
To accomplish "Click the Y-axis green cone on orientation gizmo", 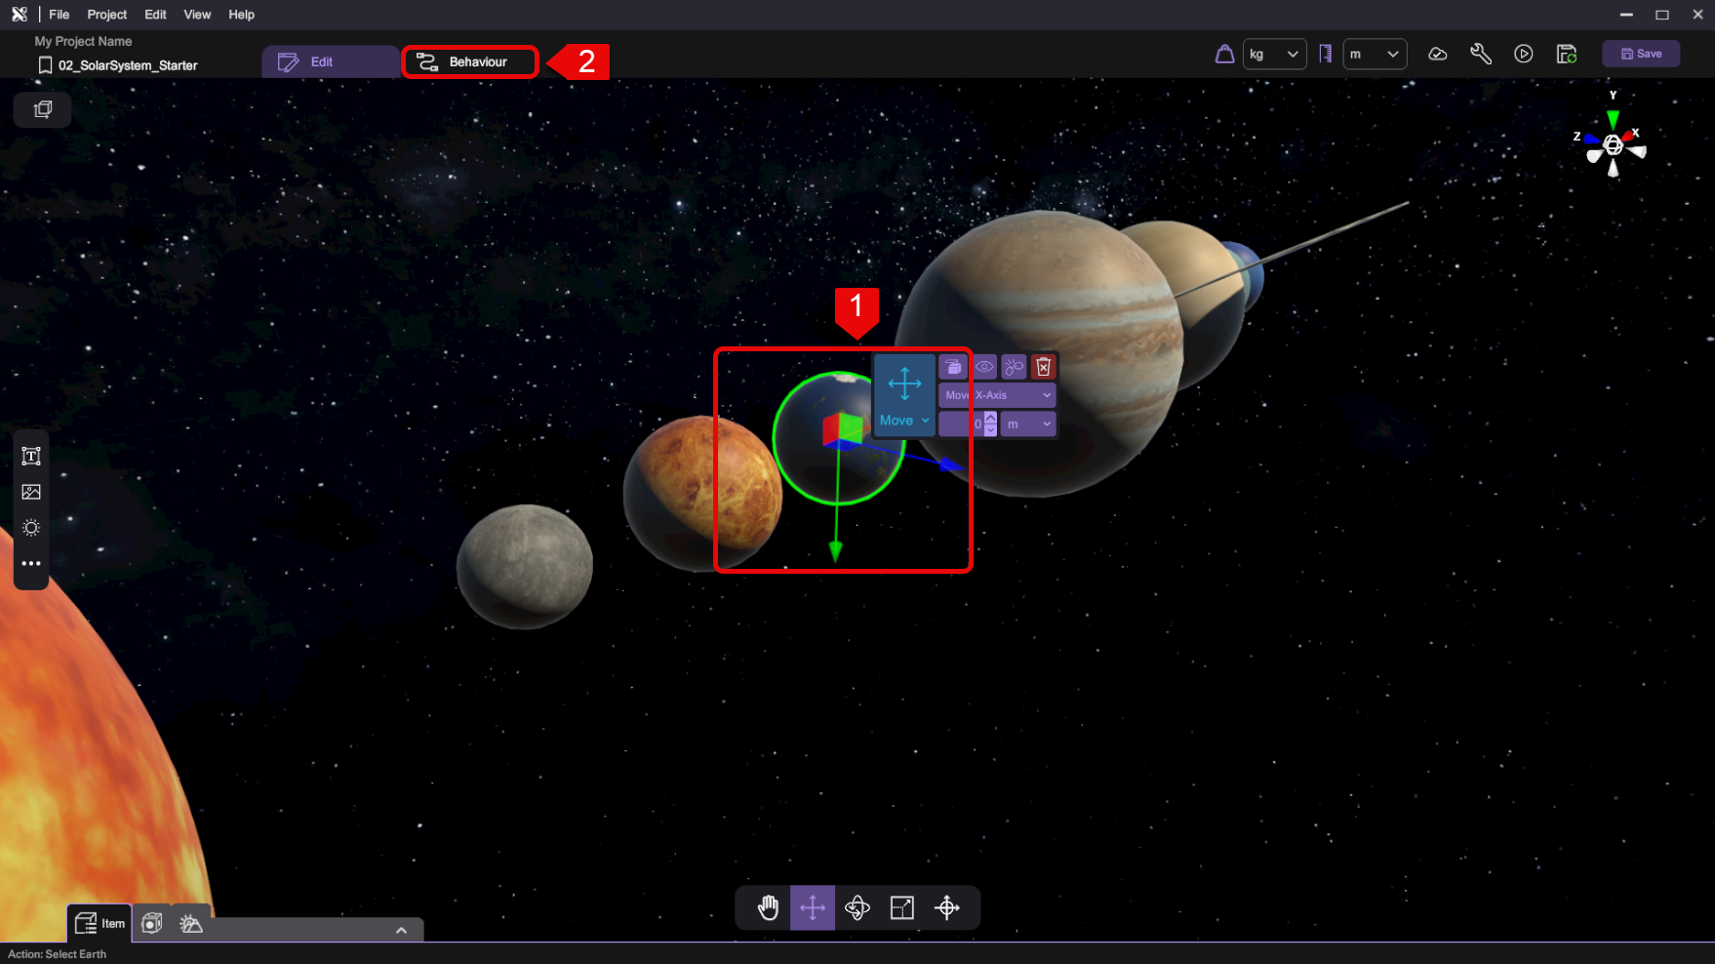I will (1613, 119).
